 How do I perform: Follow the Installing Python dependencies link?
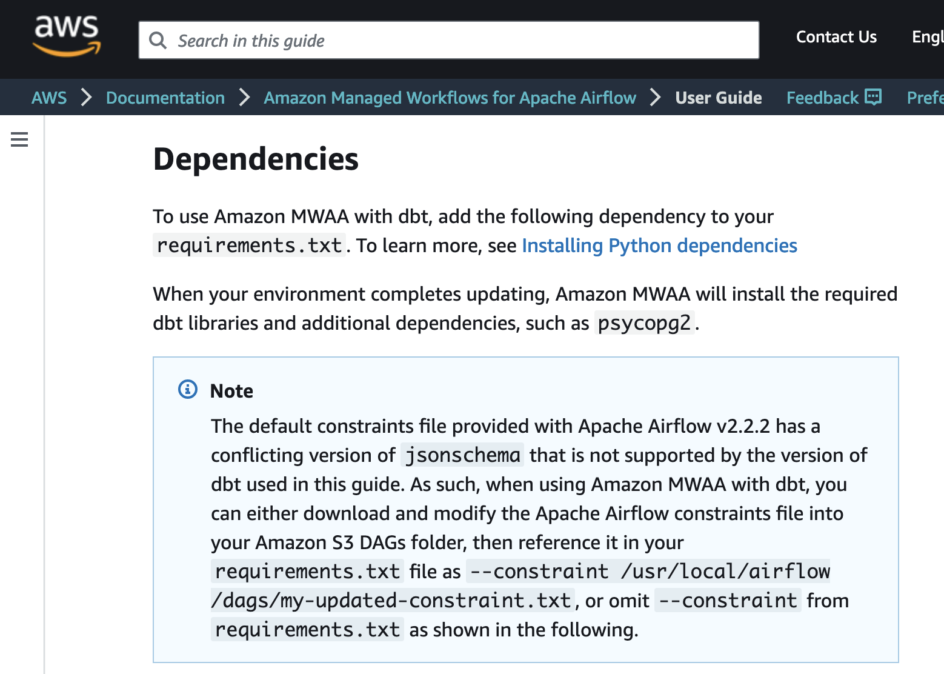659,245
